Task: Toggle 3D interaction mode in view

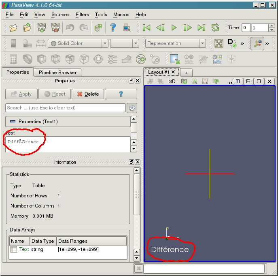Action: (172, 81)
